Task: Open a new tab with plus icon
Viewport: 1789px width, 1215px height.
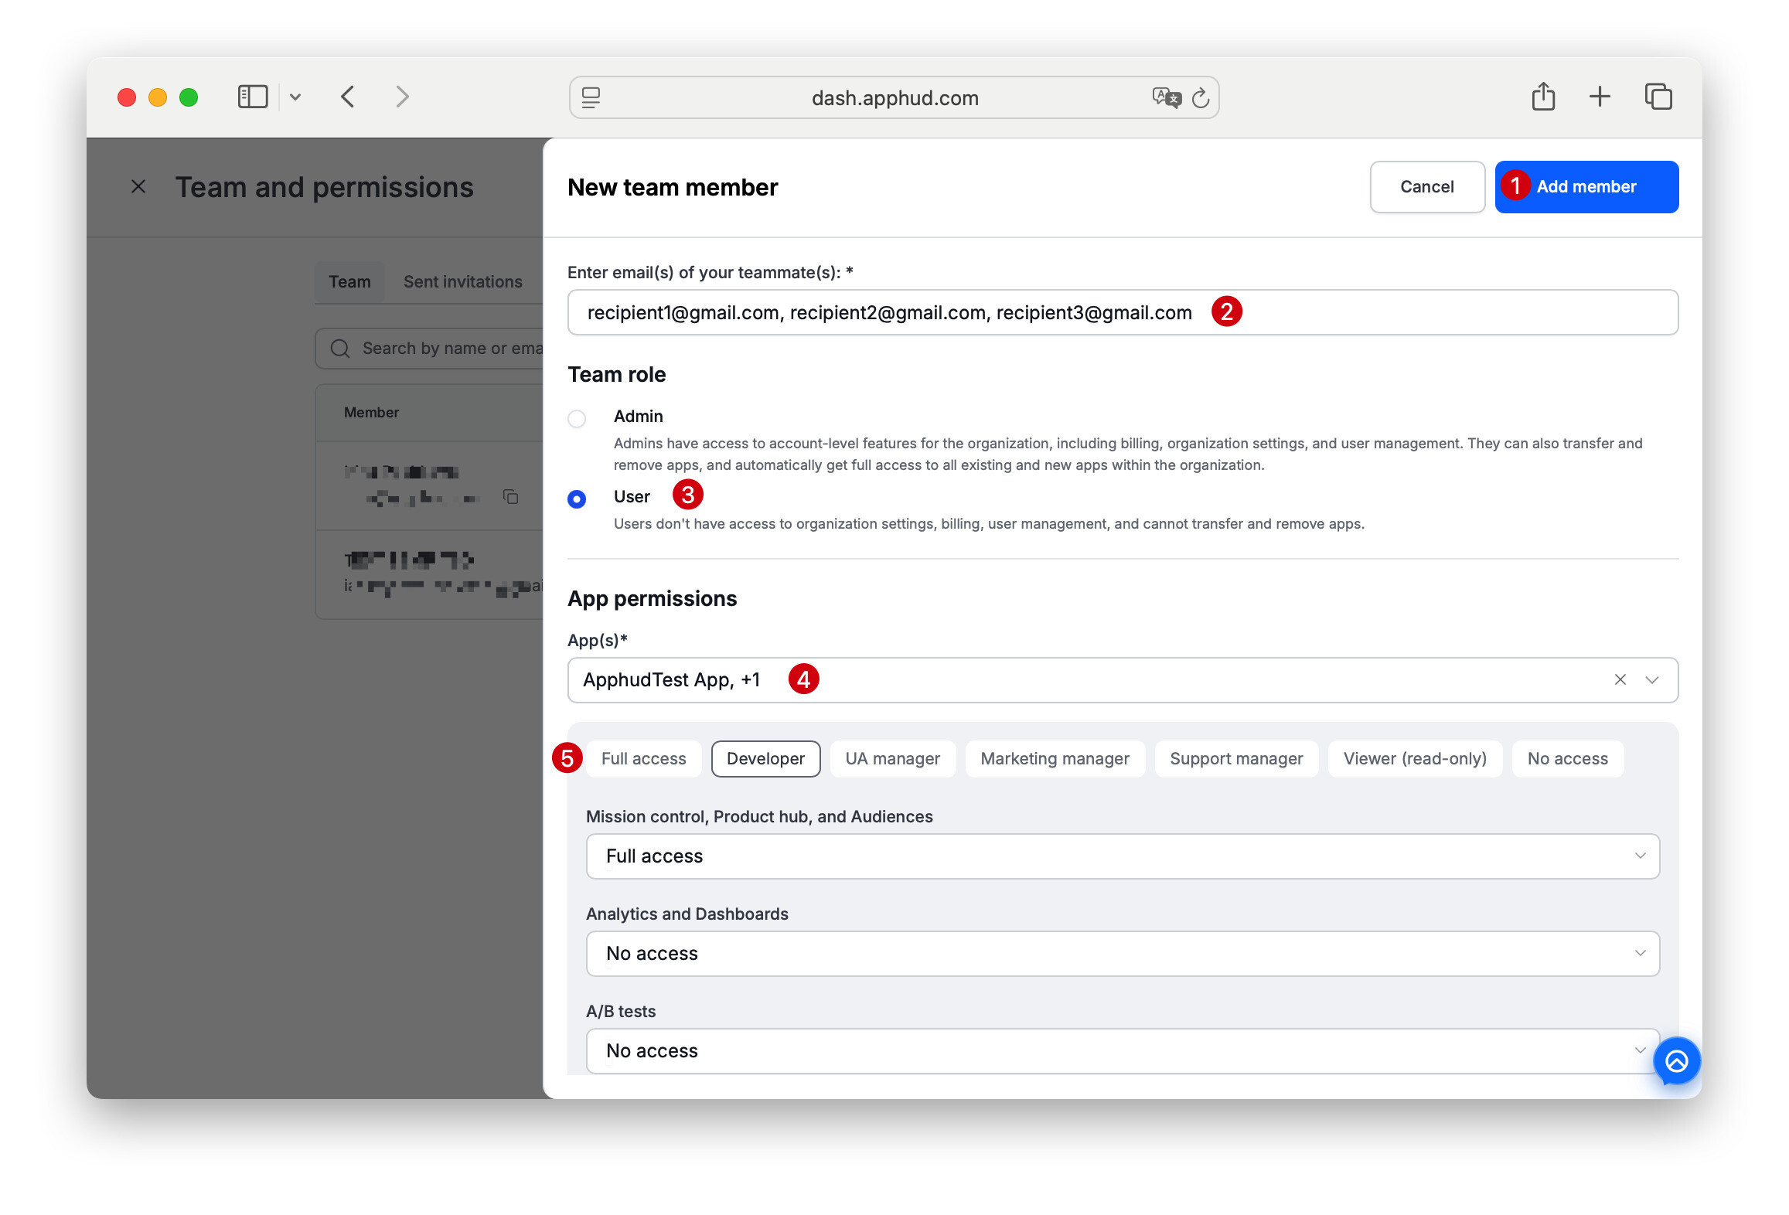Action: [1600, 97]
